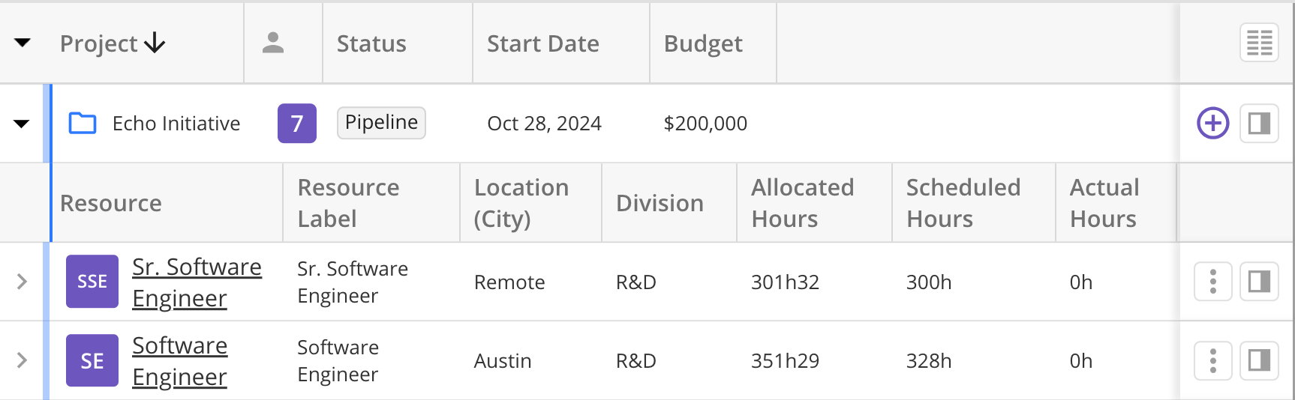Expand the Software Engineer row
The image size is (1295, 400).
[22, 361]
